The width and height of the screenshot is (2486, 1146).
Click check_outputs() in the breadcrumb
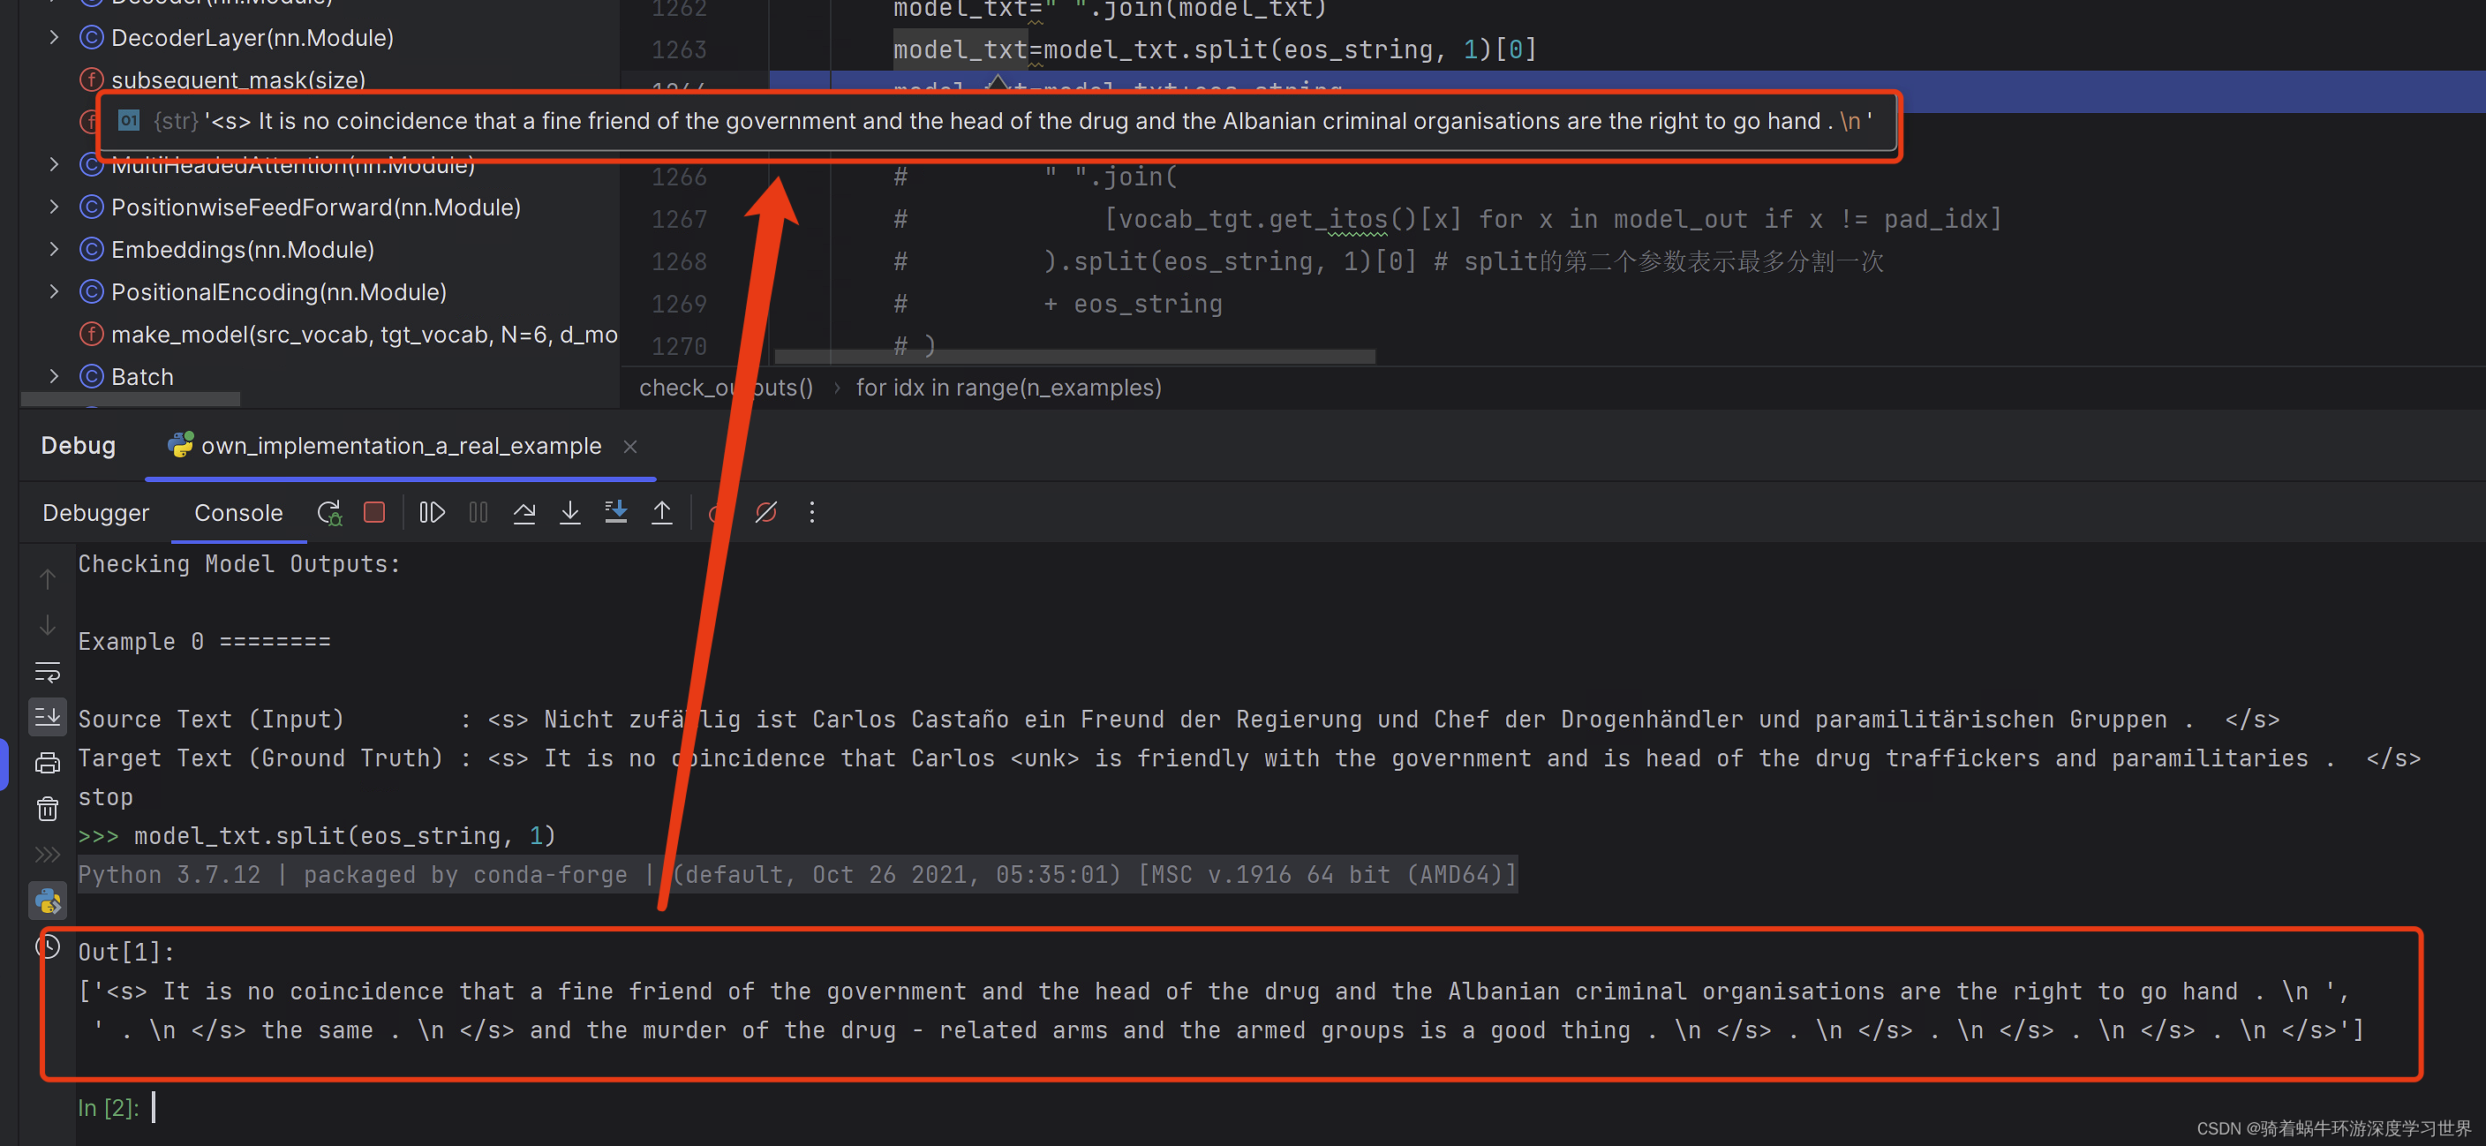tap(726, 387)
